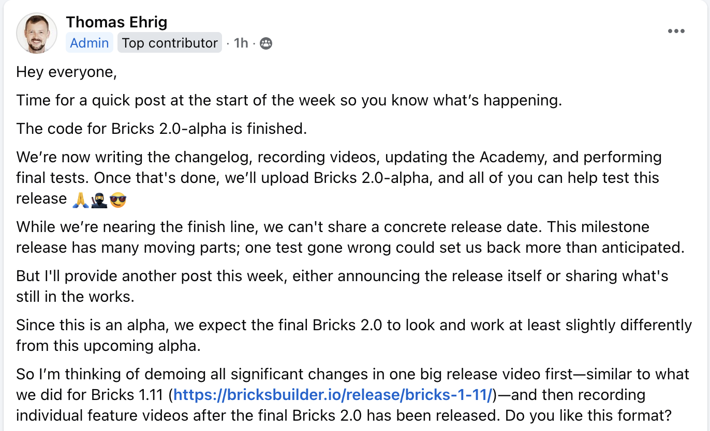Open the post options three-dot menu
The width and height of the screenshot is (710, 431).
[x=676, y=32]
